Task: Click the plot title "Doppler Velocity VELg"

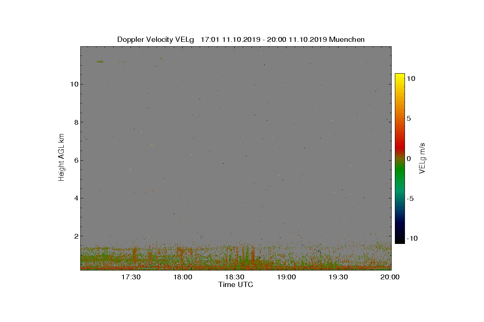Action: [x=155, y=39]
